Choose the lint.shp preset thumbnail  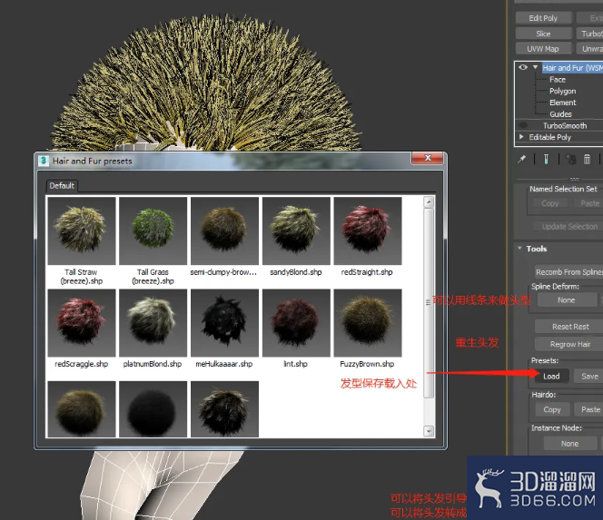click(x=296, y=323)
